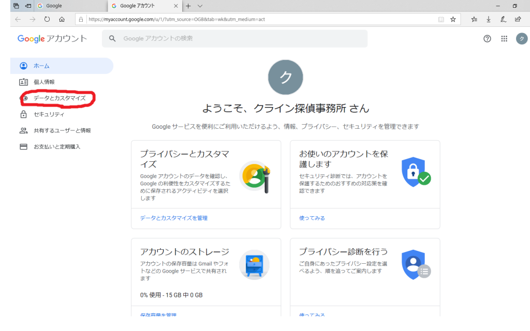Click the storage cabinet illustration
The width and height of the screenshot is (530, 331).
[x=254, y=265]
